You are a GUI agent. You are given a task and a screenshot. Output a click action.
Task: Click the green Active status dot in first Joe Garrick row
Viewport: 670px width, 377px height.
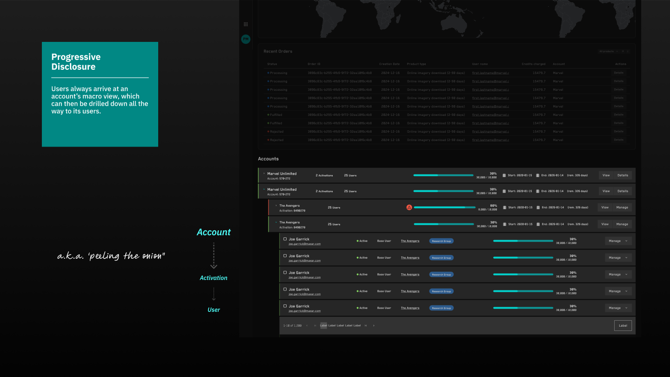(357, 241)
